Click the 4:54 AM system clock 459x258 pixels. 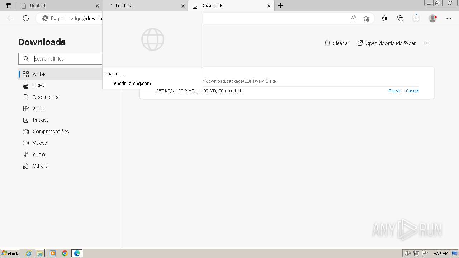pyautogui.click(x=441, y=253)
